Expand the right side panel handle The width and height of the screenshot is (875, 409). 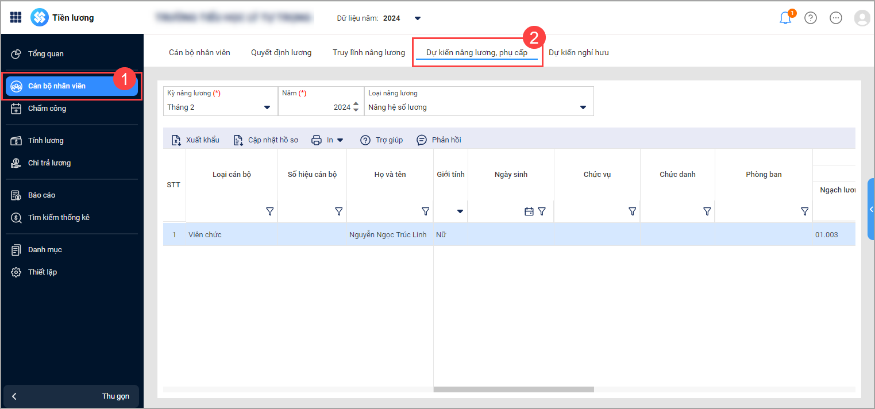click(872, 209)
